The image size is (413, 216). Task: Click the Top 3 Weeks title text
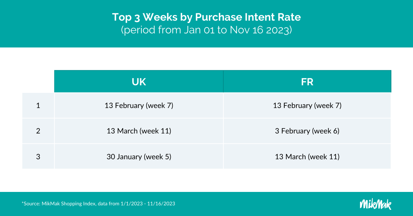(206, 17)
